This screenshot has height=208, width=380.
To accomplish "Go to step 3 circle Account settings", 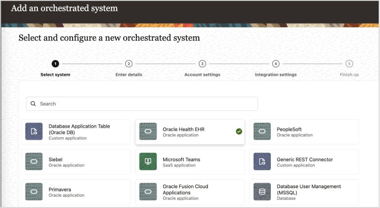I will pos(202,64).
